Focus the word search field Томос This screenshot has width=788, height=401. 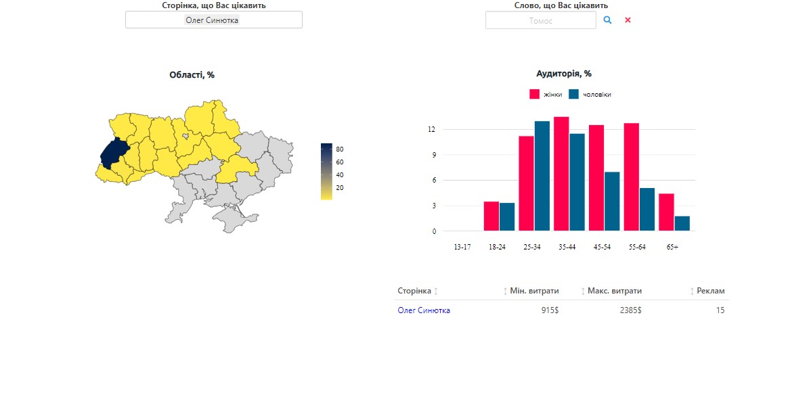(540, 20)
